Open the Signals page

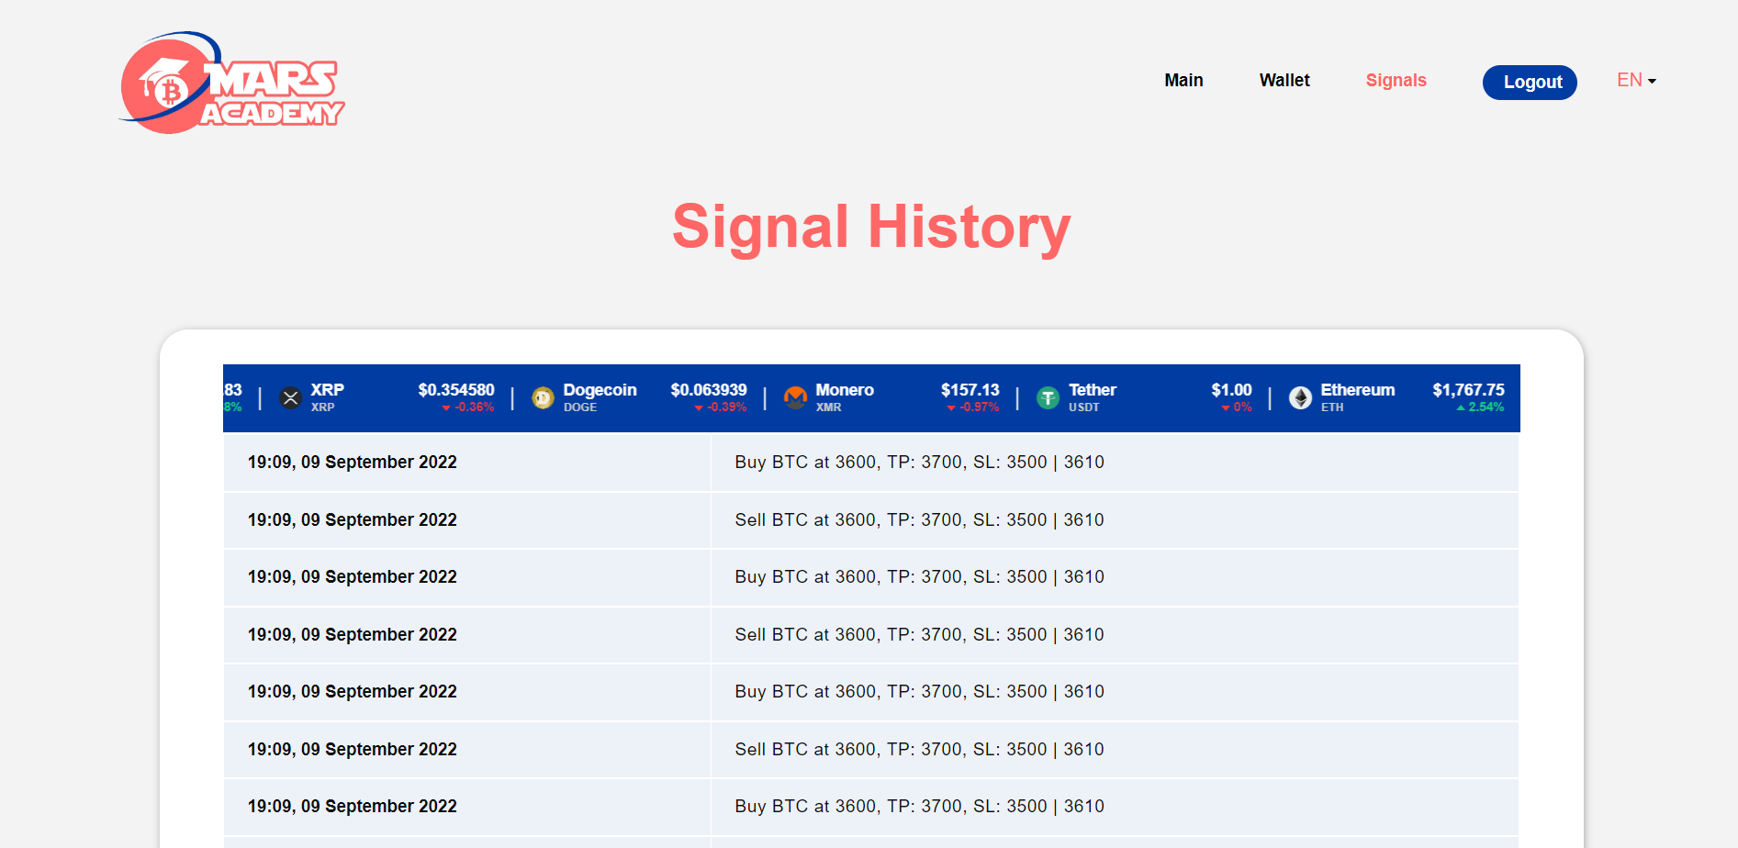point(1396,81)
